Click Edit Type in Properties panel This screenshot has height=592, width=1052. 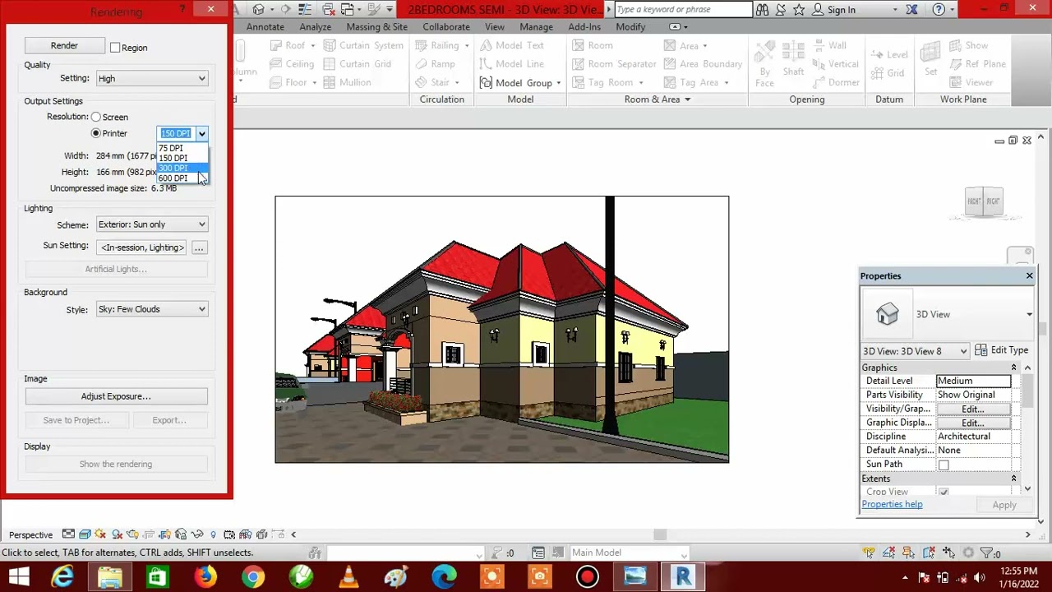1001,350
